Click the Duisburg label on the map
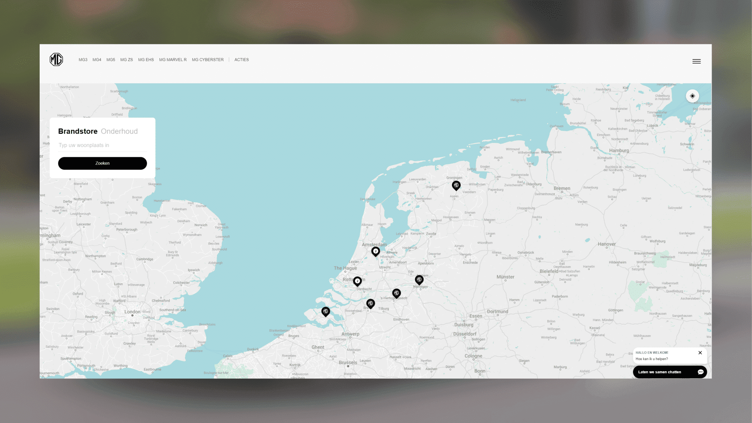752x423 pixels. tap(464, 325)
